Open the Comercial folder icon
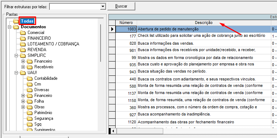 pos(23,33)
